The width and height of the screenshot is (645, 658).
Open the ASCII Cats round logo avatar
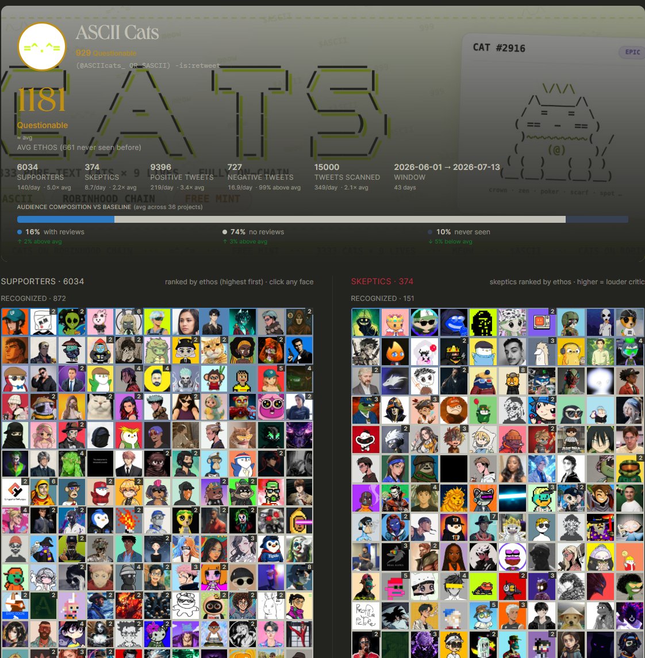point(42,47)
